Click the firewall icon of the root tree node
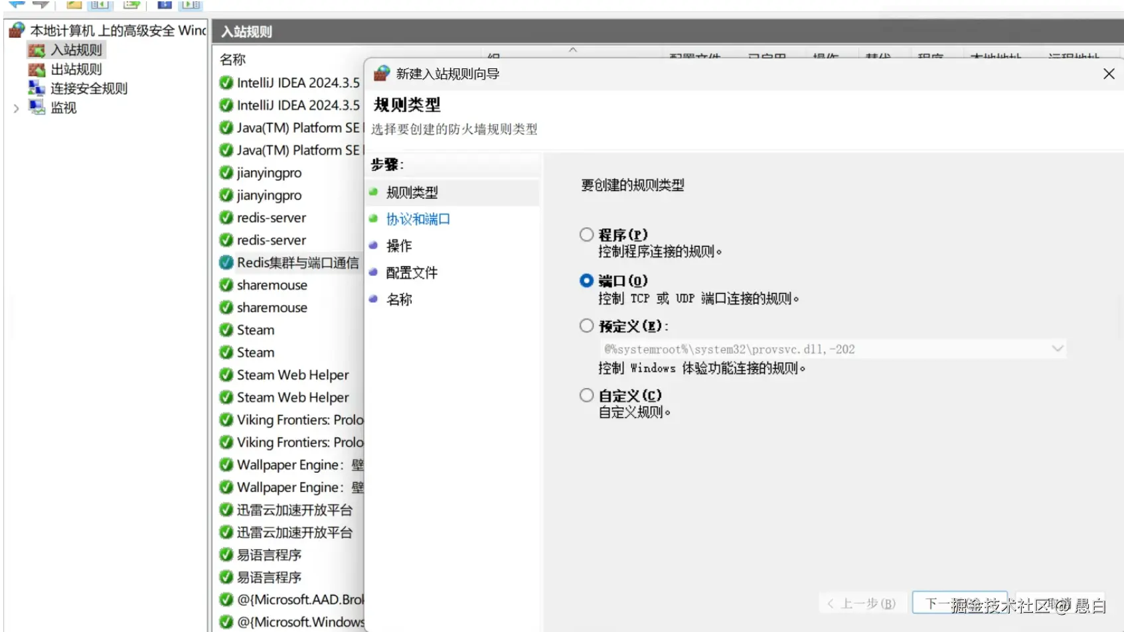The height and width of the screenshot is (632, 1124). click(17, 30)
